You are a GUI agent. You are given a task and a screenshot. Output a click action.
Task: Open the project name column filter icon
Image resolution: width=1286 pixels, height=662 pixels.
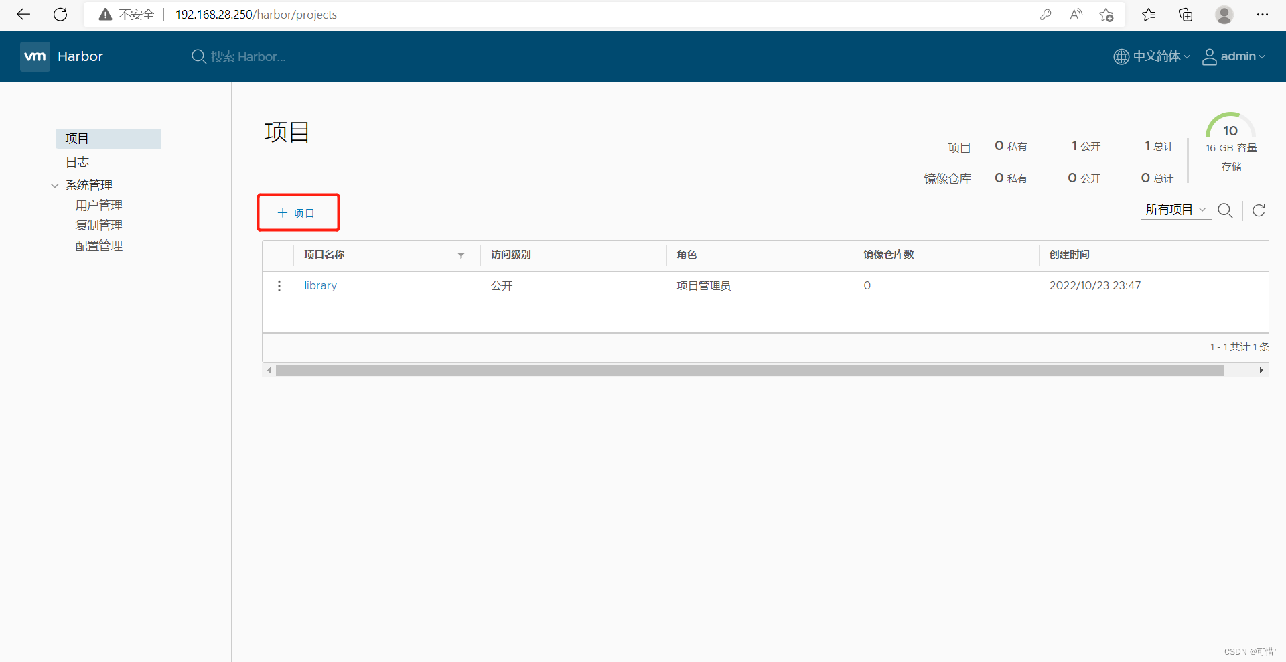coord(461,255)
